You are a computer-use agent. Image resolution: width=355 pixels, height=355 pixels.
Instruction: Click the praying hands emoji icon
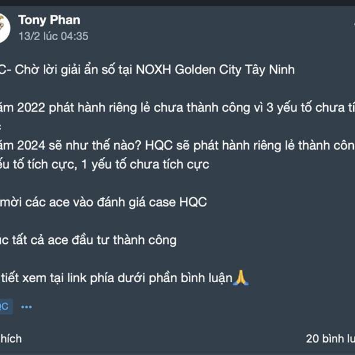click(241, 277)
